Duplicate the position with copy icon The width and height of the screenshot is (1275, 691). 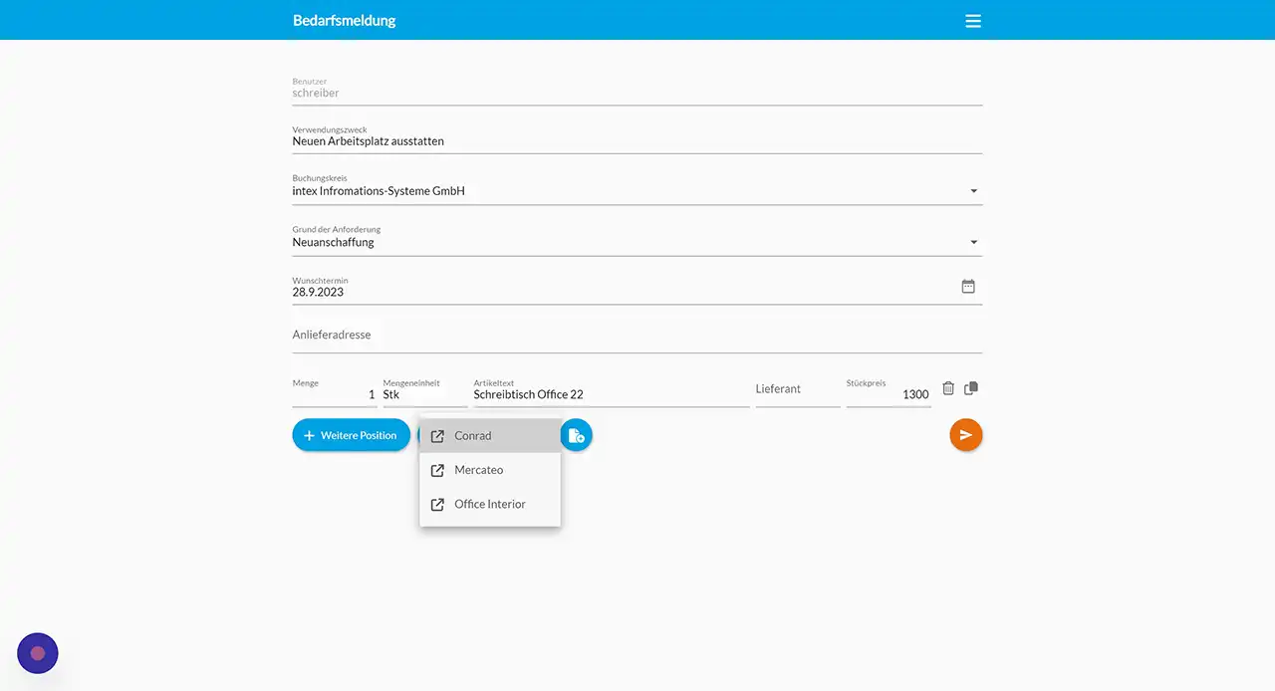point(971,388)
